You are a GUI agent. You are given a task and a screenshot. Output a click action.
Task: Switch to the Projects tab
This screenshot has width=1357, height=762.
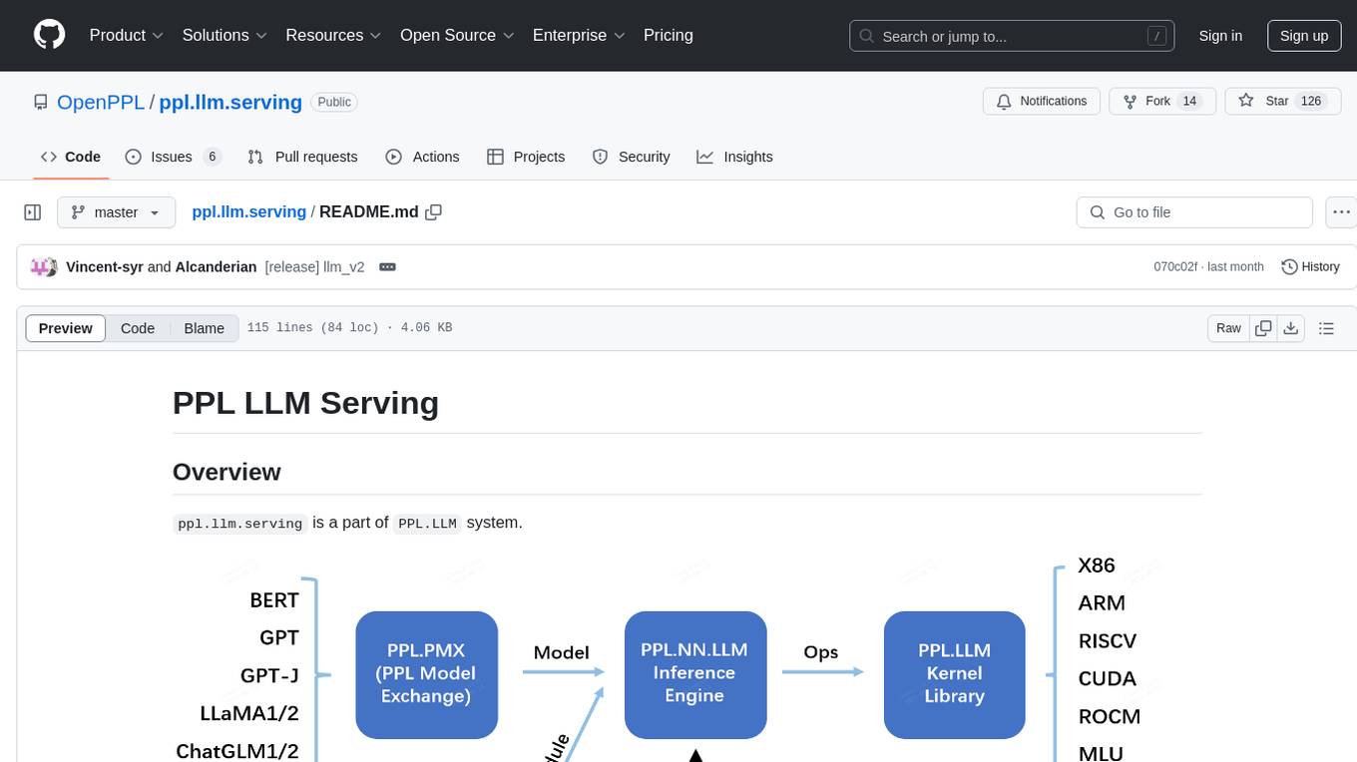(x=526, y=157)
